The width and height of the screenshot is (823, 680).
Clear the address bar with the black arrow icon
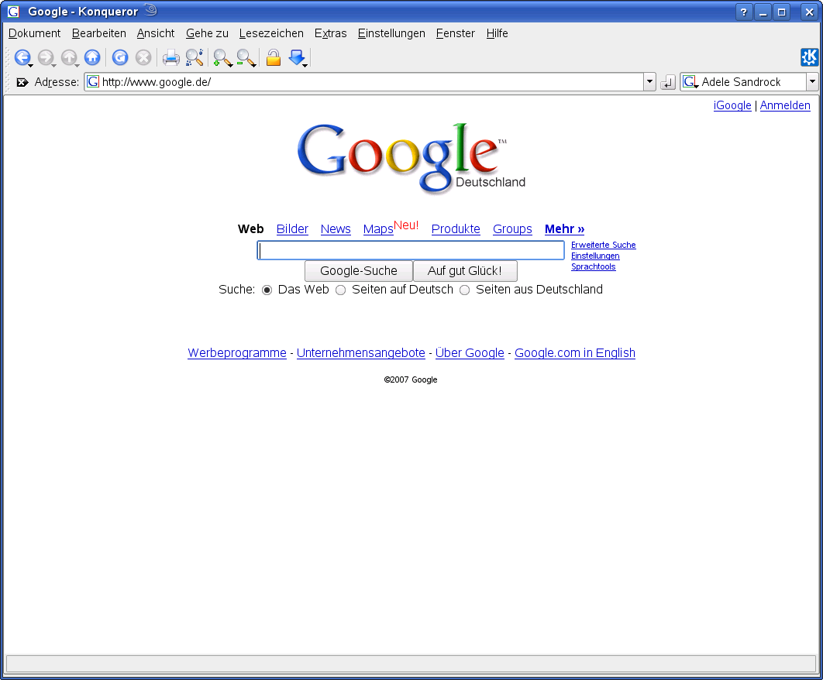pyautogui.click(x=22, y=82)
